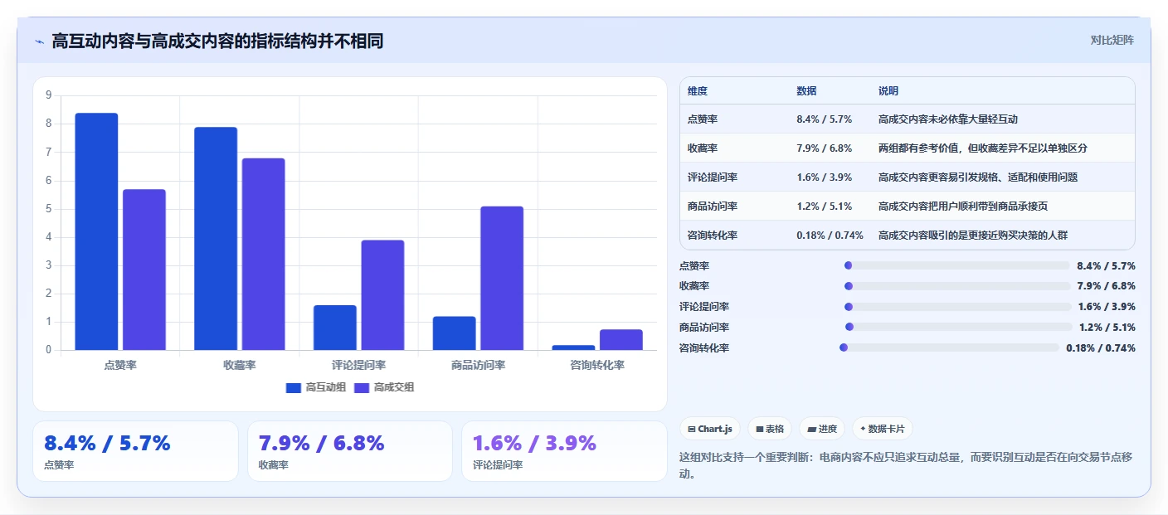This screenshot has height=515, width=1168.
Task: Click the summary paragraph starting 这组对比
Action: 906,466
